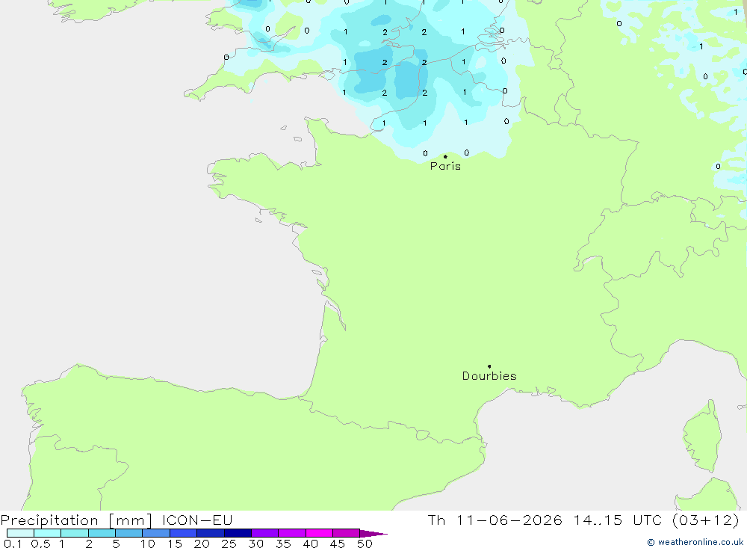The width and height of the screenshot is (747, 548).
Task: Click legend value 45
Action: pos(338,544)
